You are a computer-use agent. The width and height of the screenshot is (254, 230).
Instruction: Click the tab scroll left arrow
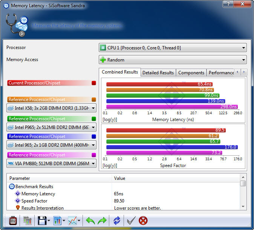point(237,72)
